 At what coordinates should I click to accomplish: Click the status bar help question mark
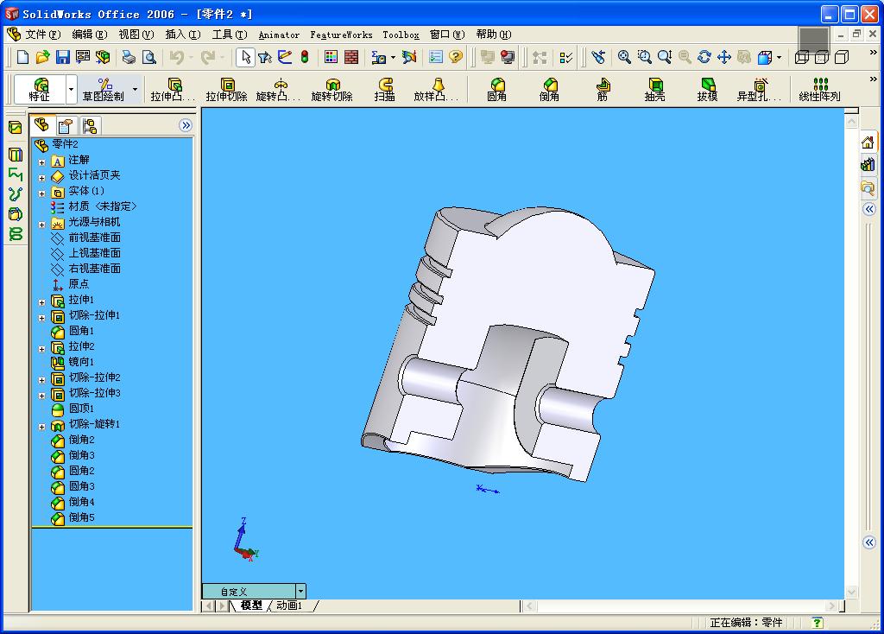(x=817, y=622)
